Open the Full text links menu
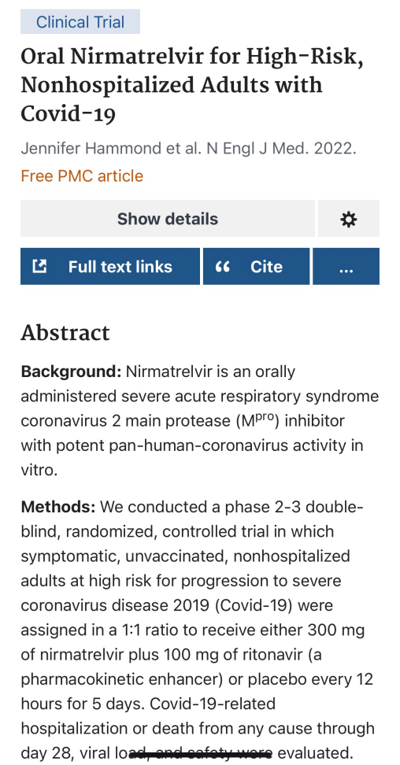Viewport: 400px width, 765px height. point(110,266)
